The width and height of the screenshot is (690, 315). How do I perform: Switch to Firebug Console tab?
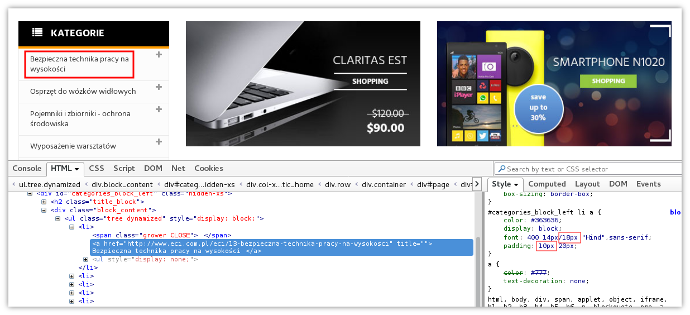(27, 168)
